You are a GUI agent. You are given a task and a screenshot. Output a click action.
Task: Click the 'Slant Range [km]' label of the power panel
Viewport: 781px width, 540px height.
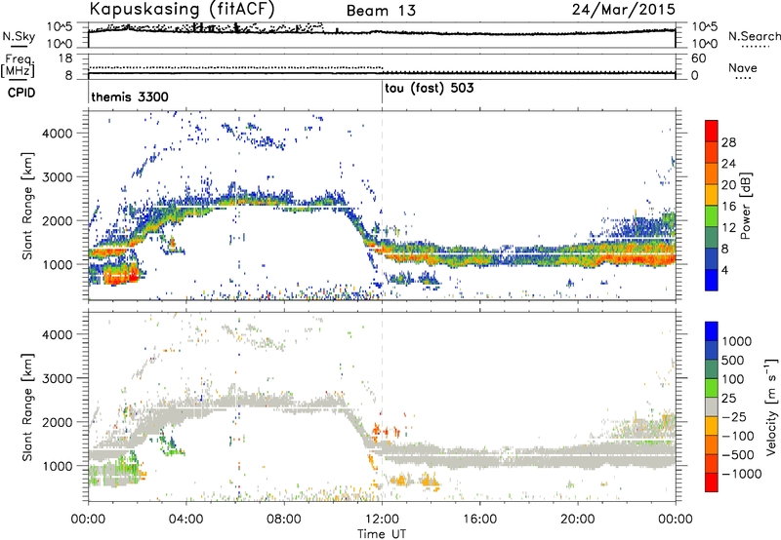pyautogui.click(x=27, y=206)
